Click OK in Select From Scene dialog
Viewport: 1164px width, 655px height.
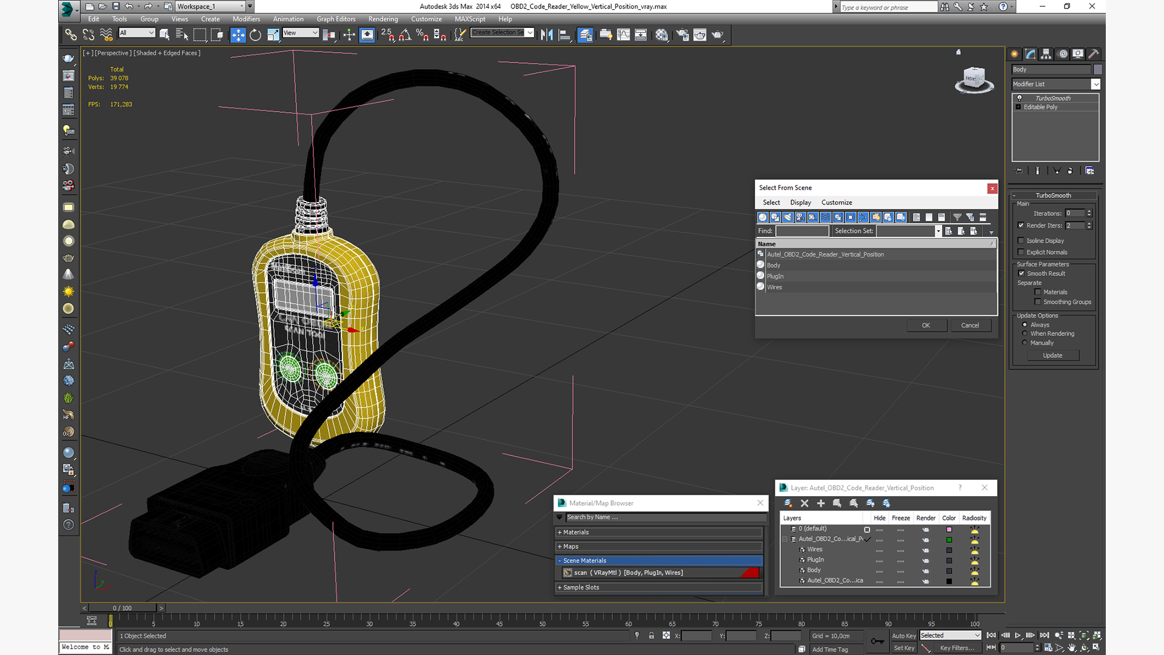(x=926, y=326)
